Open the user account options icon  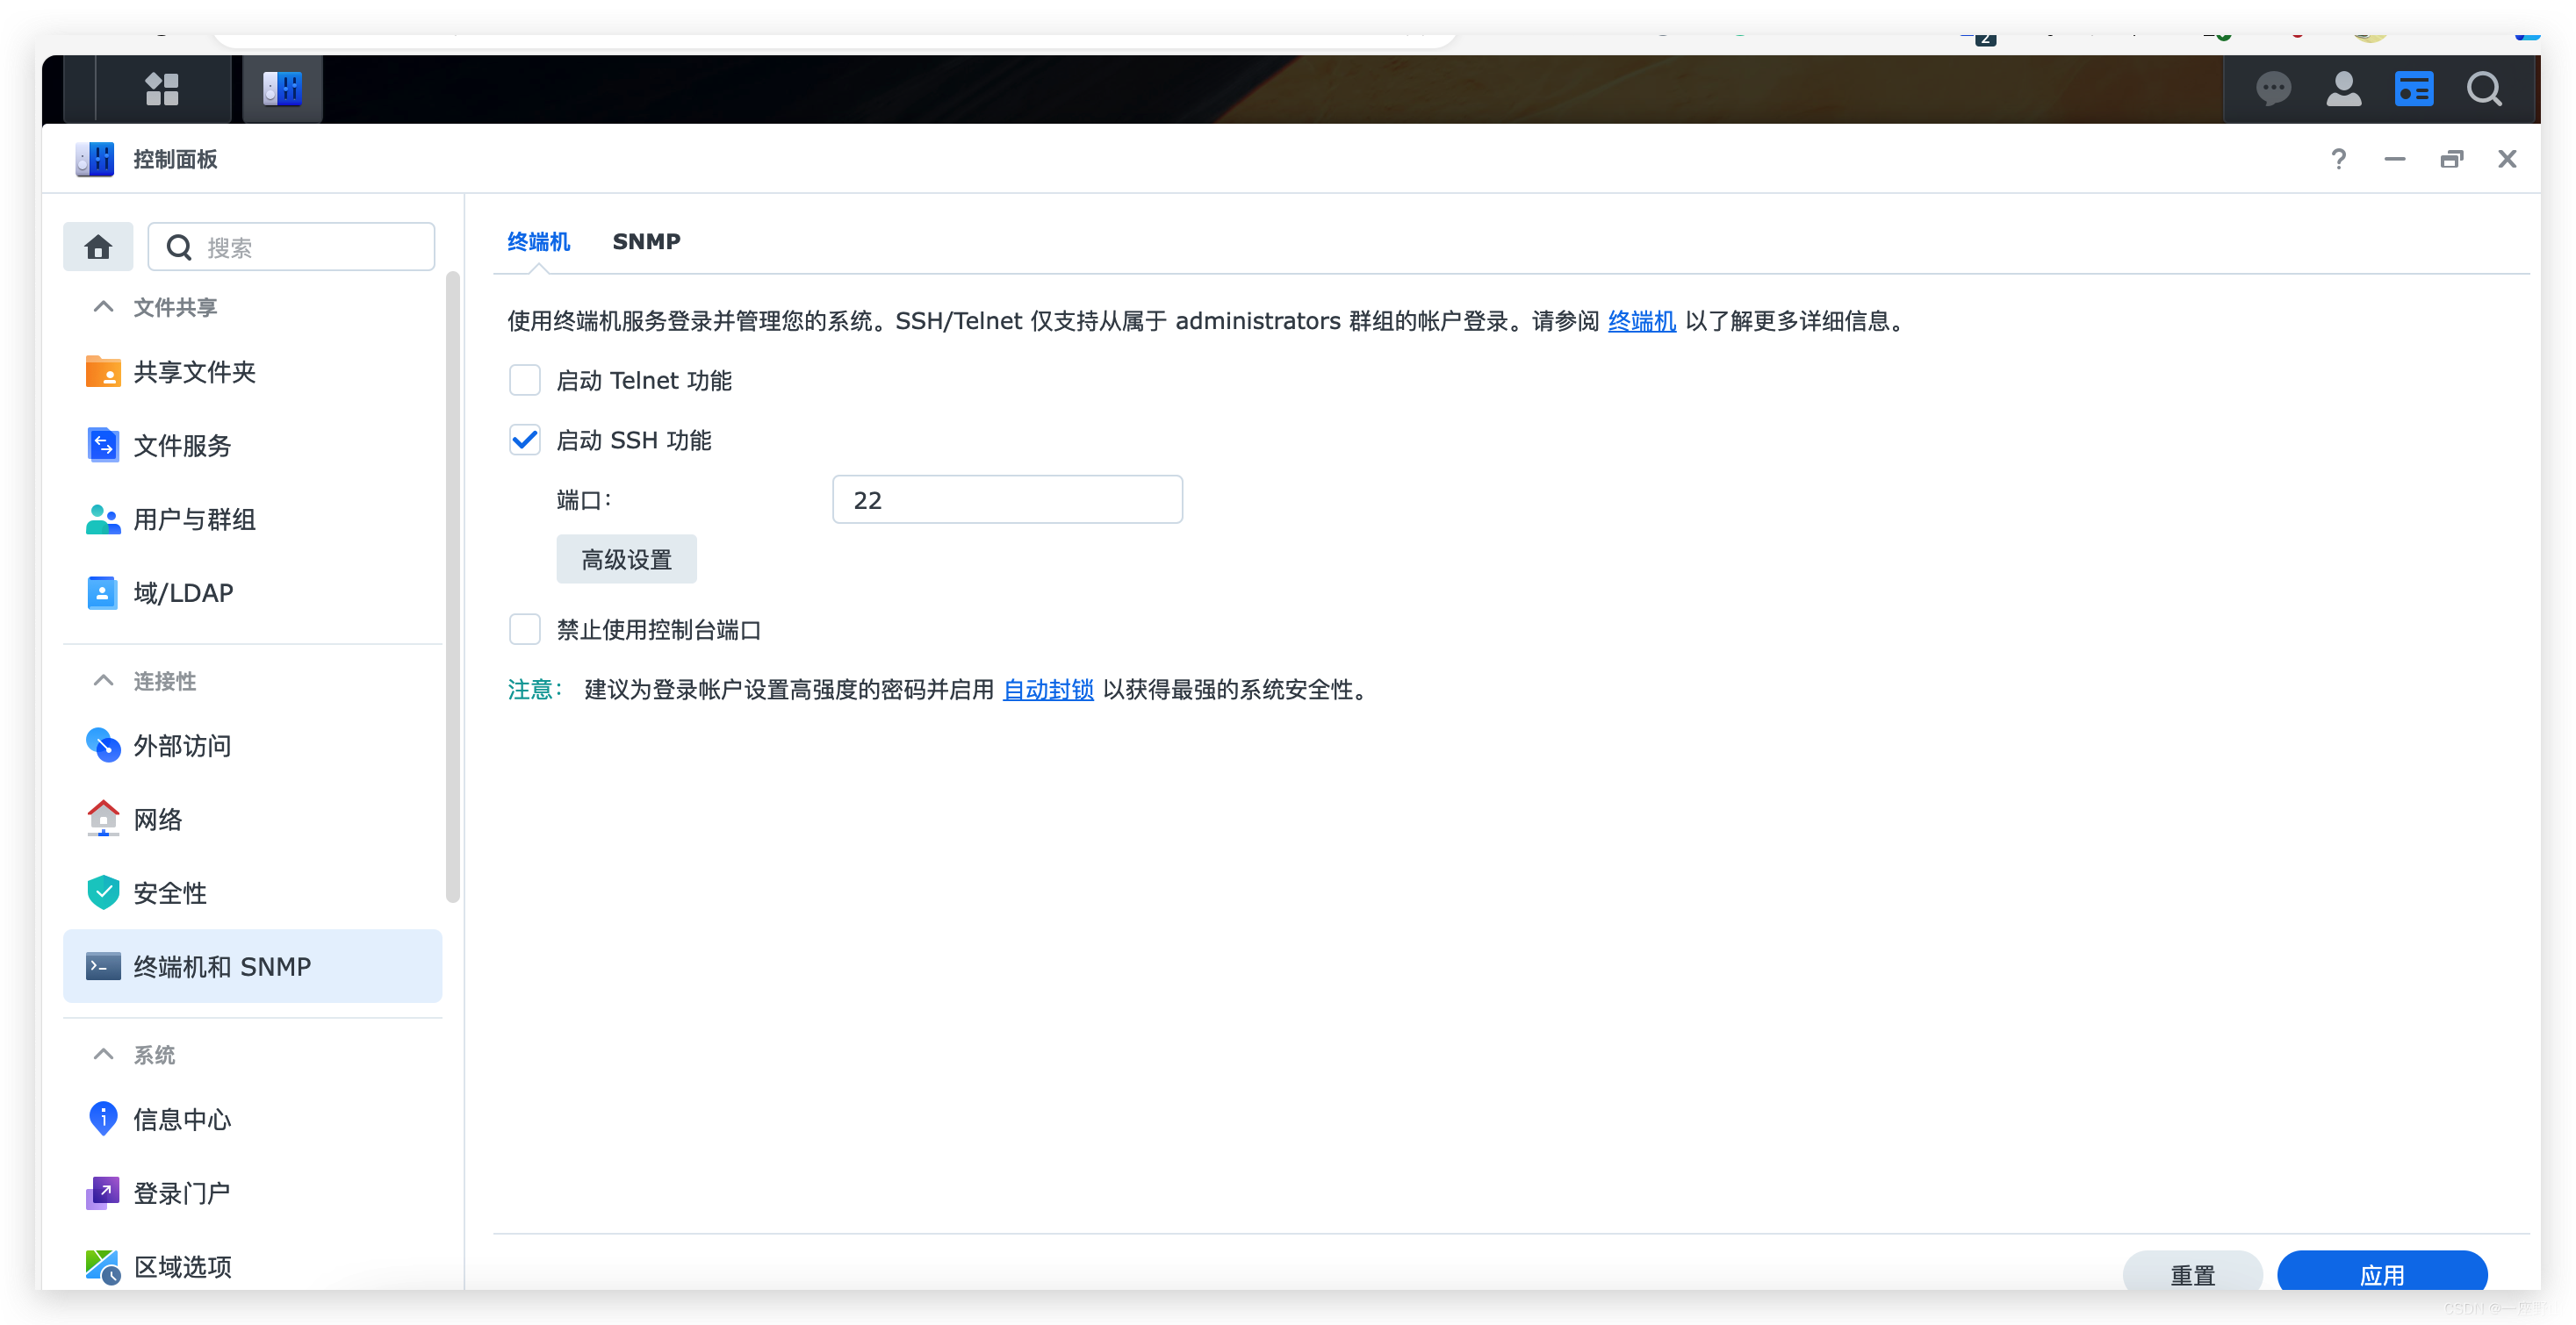[x=2343, y=89]
